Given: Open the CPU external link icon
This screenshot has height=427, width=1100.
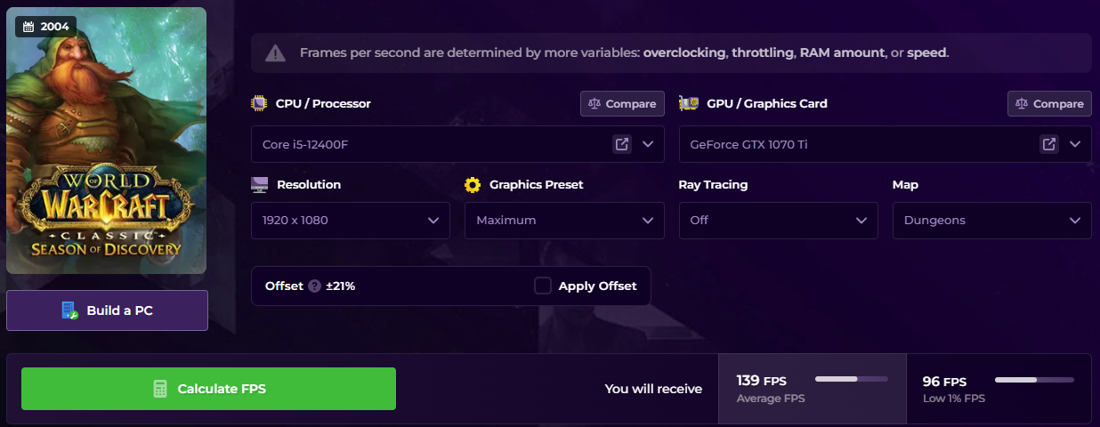Looking at the screenshot, I should coord(621,144).
